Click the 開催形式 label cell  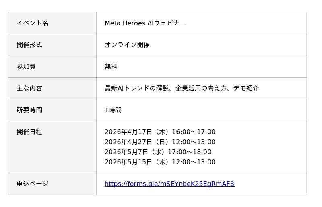(29, 45)
